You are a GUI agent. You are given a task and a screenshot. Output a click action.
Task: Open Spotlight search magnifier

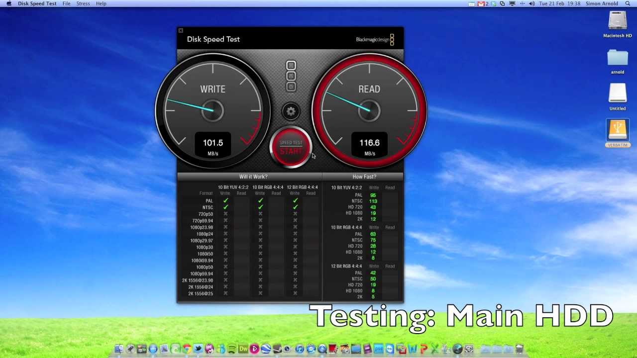point(628,3)
